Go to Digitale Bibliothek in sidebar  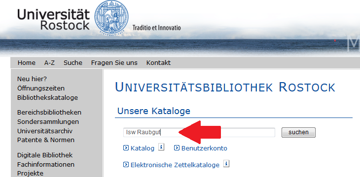45,155
